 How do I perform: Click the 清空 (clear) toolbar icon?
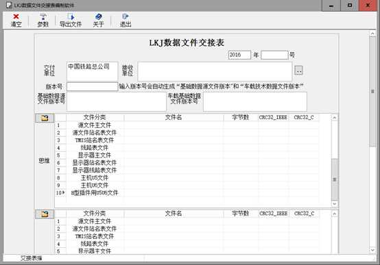tap(16, 21)
